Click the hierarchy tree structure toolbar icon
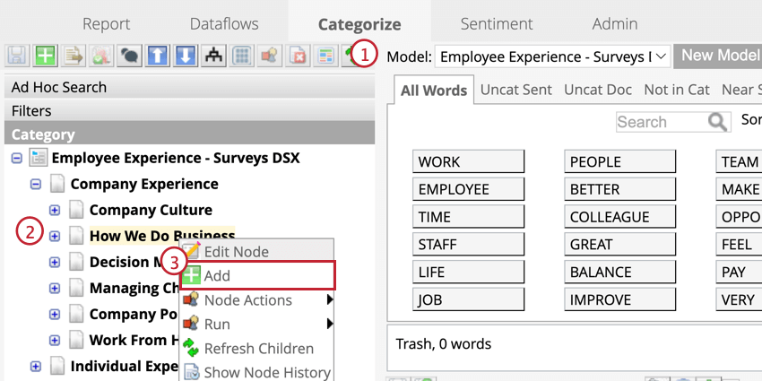Screen dimensions: 762x381 [213, 56]
